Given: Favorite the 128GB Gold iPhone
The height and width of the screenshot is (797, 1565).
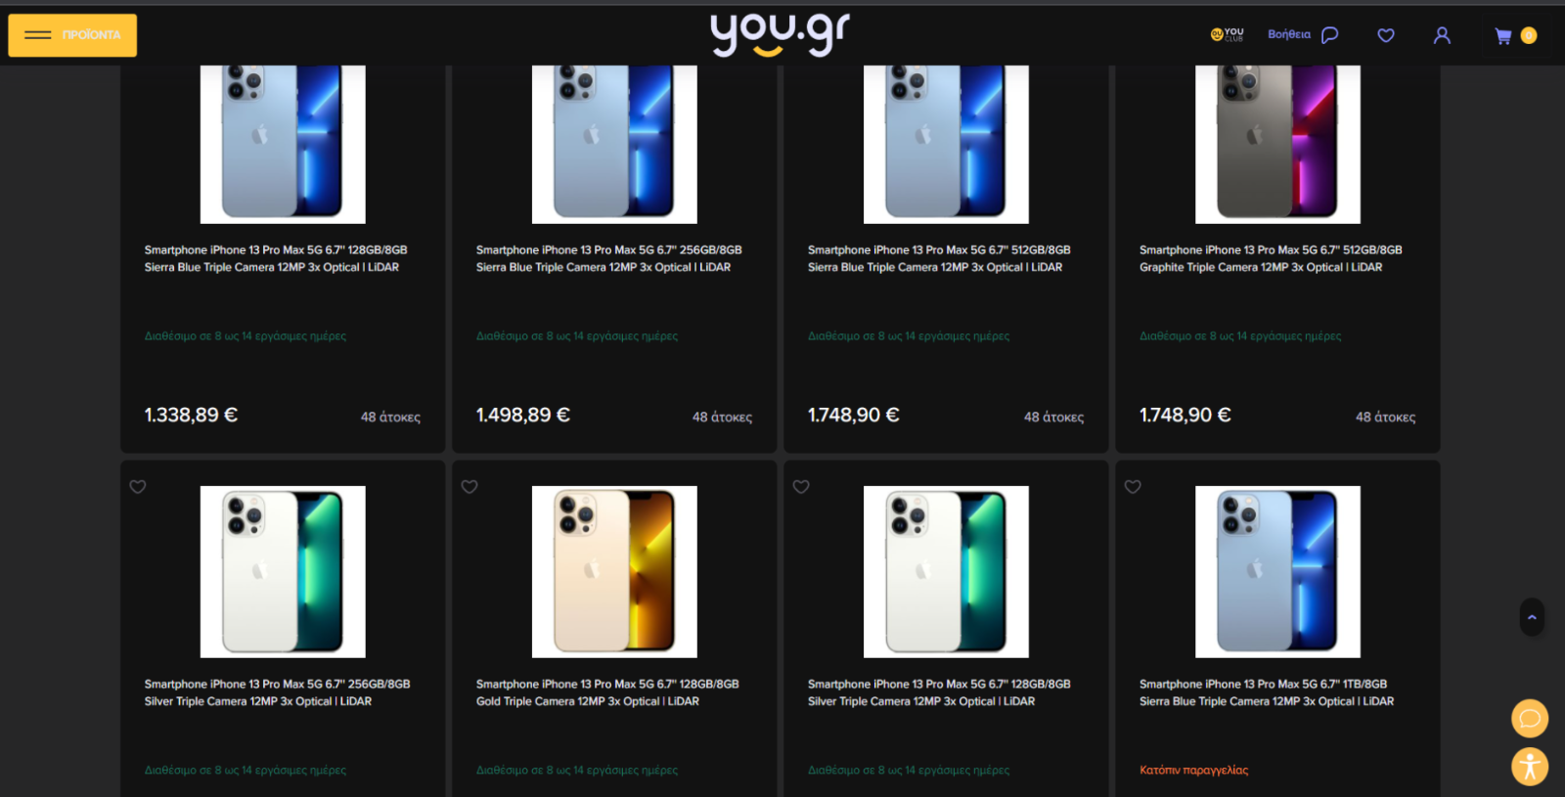Looking at the screenshot, I should (469, 487).
